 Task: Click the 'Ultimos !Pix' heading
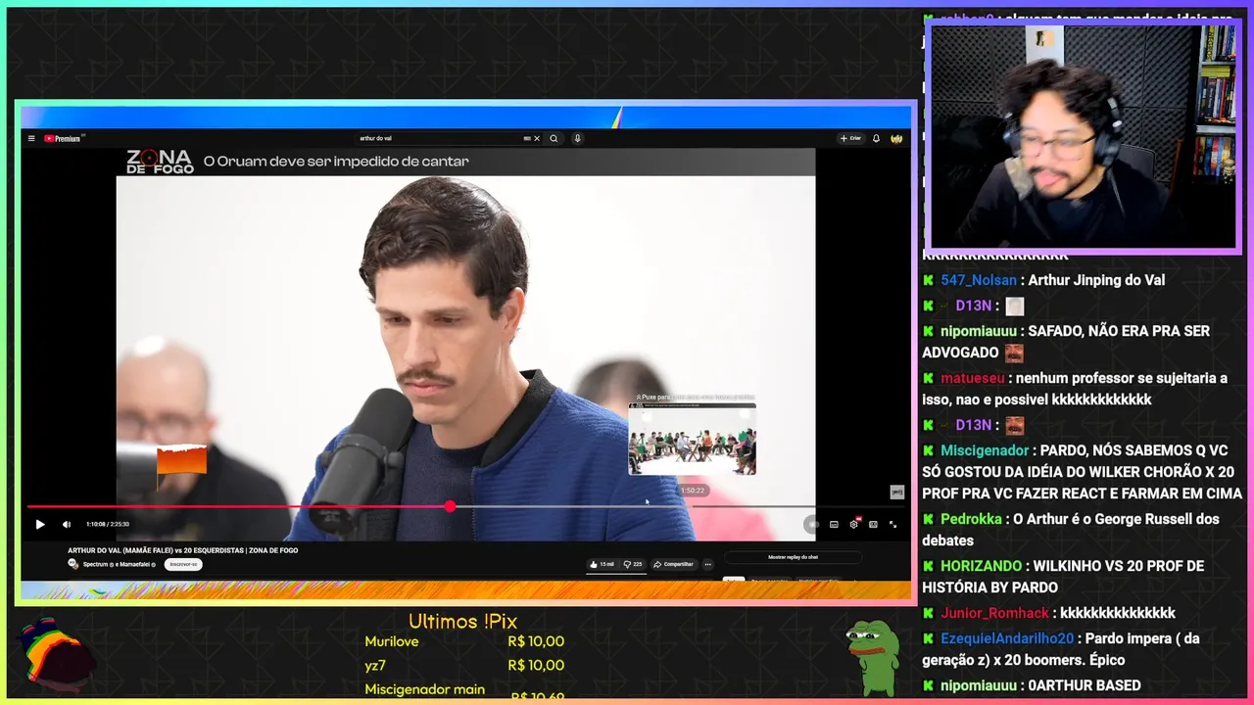pyautogui.click(x=462, y=621)
